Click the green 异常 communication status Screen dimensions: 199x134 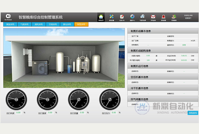point(184,45)
